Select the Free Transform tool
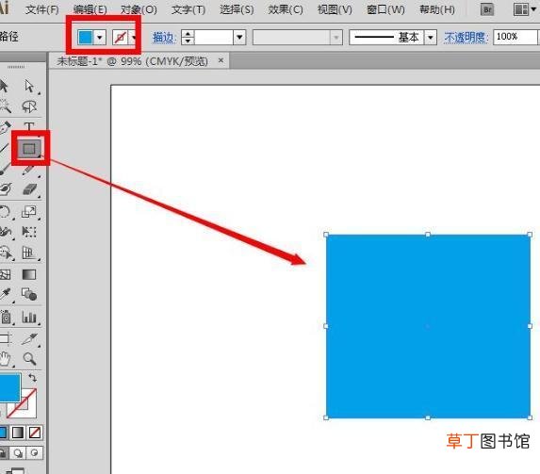 (x=29, y=232)
